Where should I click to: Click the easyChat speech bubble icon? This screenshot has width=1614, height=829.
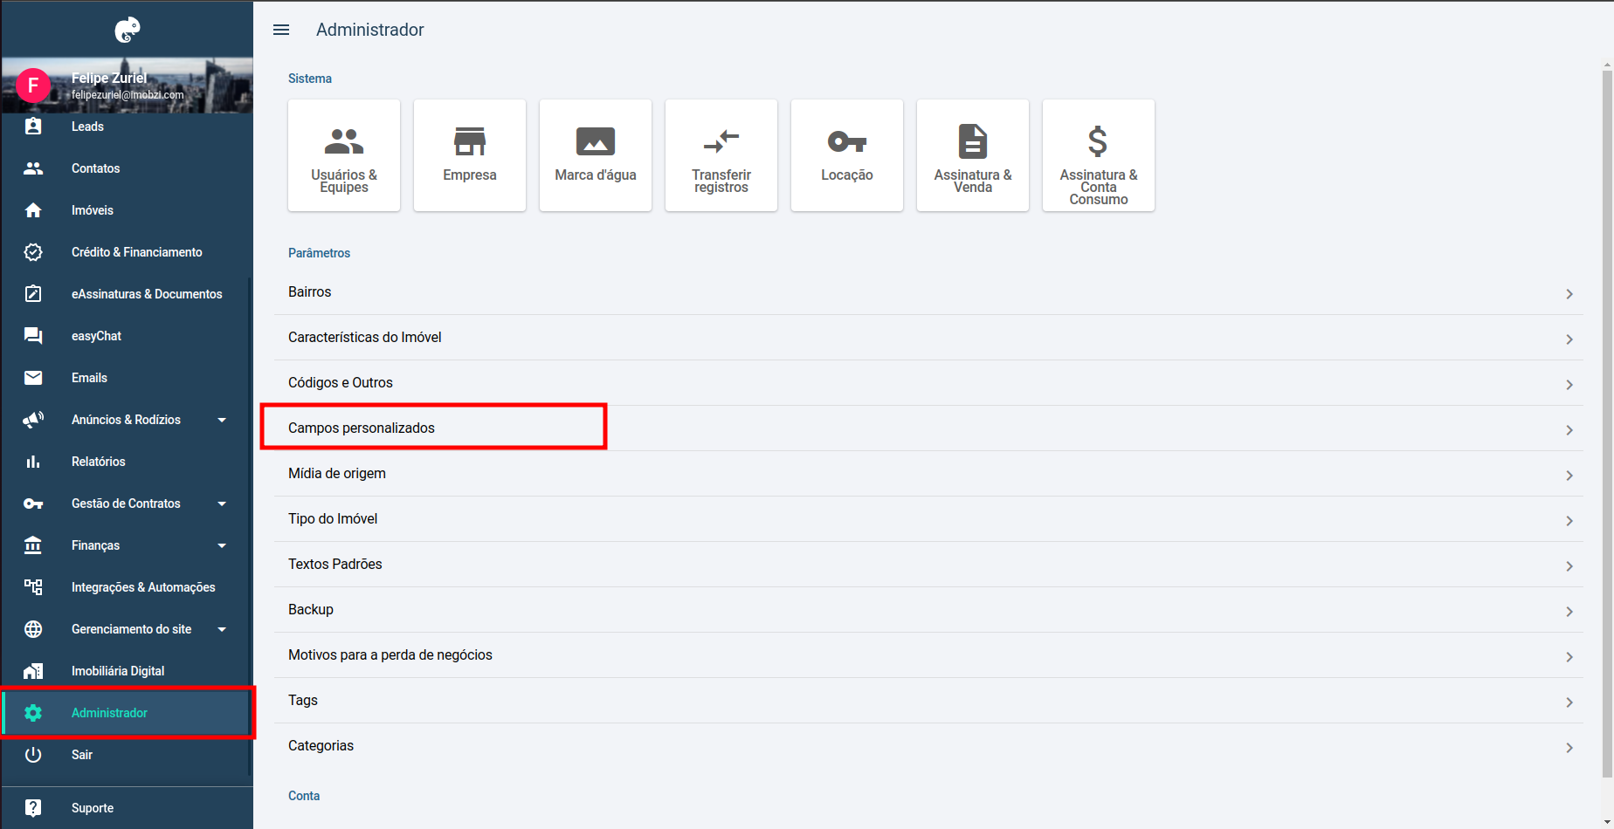click(33, 336)
